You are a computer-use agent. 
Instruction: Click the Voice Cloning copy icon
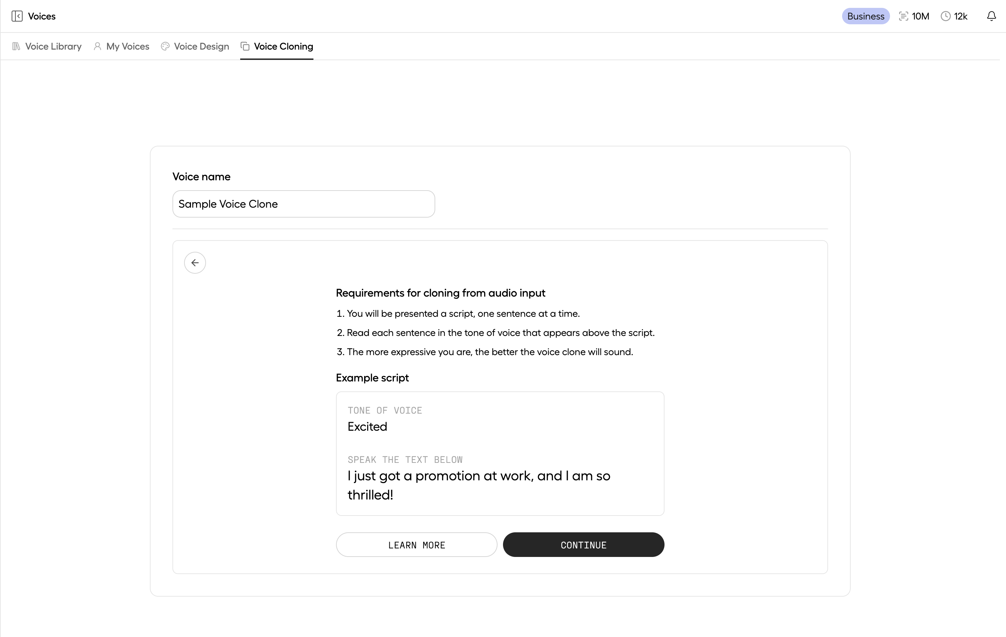point(245,47)
